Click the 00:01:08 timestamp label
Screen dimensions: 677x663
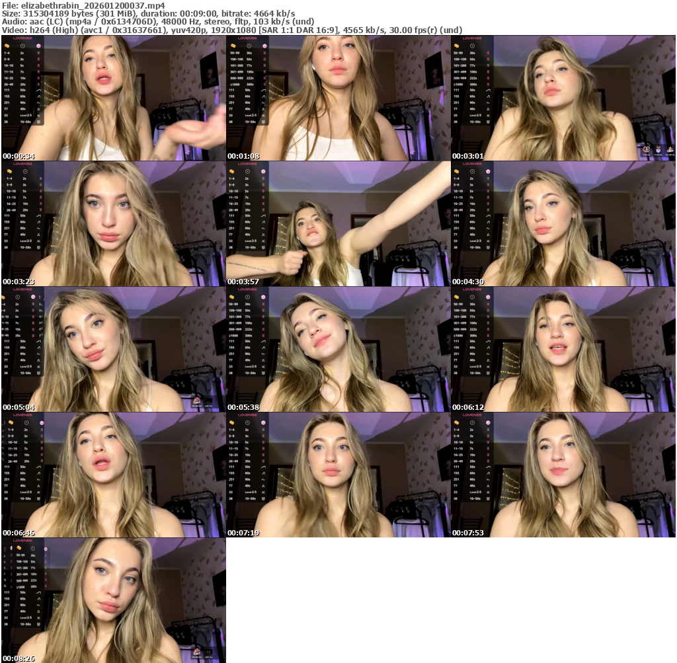tap(243, 156)
